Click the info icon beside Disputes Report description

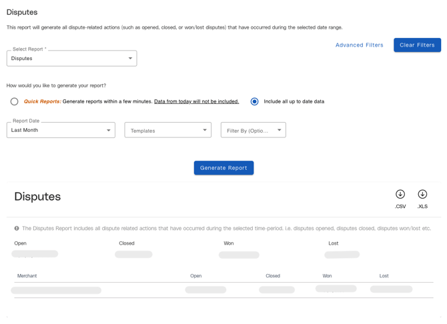(x=17, y=228)
